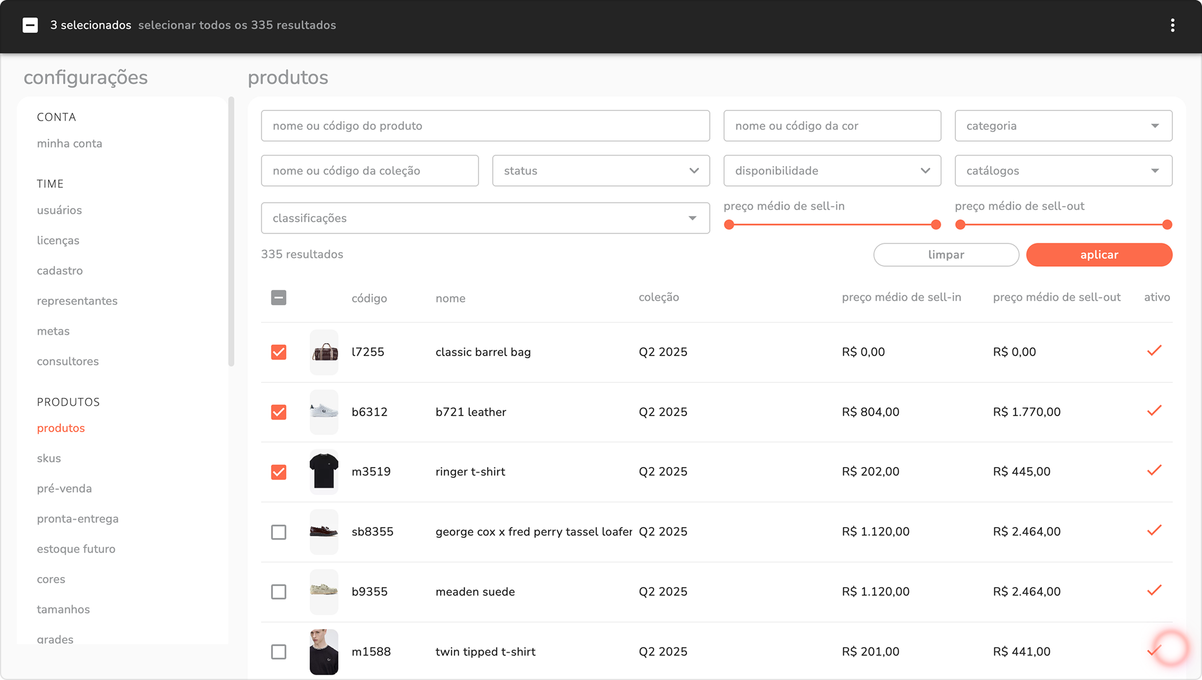The width and height of the screenshot is (1202, 680).
Task: Open usuários in the sidebar
Action: coord(60,210)
